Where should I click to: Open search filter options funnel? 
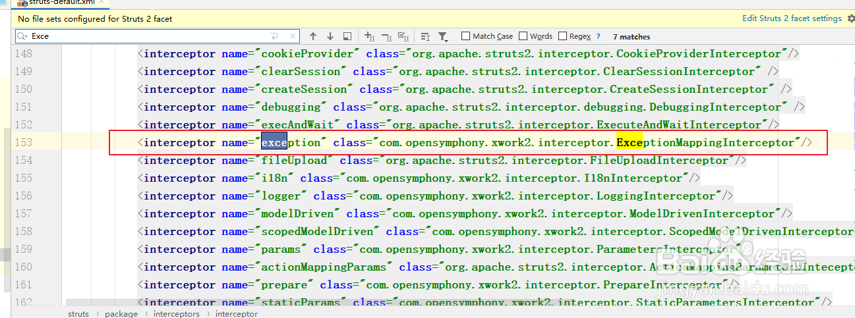tap(443, 36)
